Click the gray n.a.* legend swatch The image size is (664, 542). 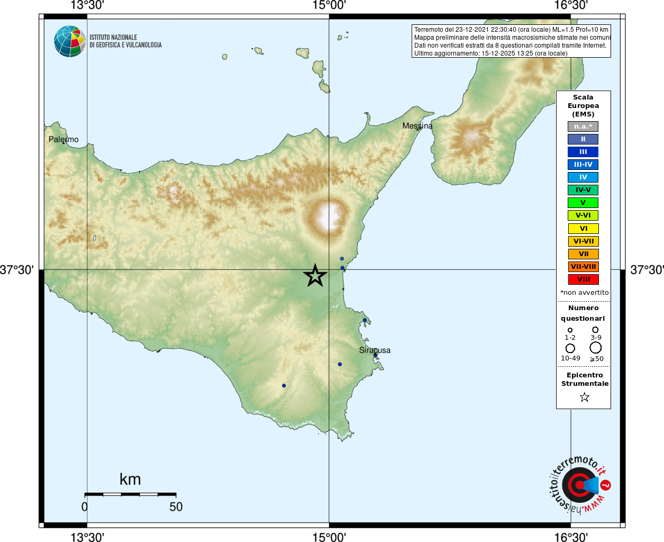583,127
